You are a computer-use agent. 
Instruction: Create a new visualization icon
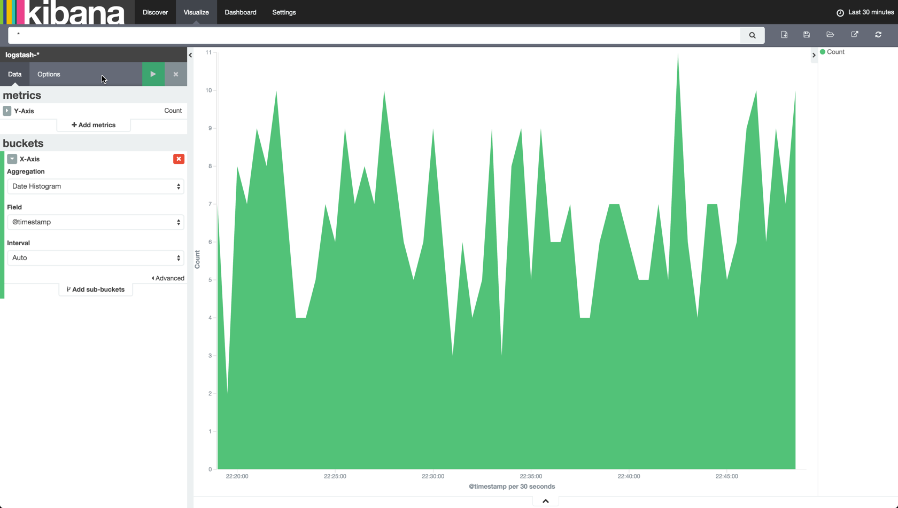pyautogui.click(x=784, y=35)
